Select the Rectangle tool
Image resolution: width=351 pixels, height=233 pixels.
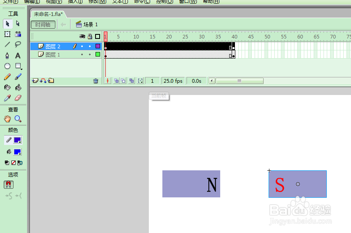[x=18, y=66]
